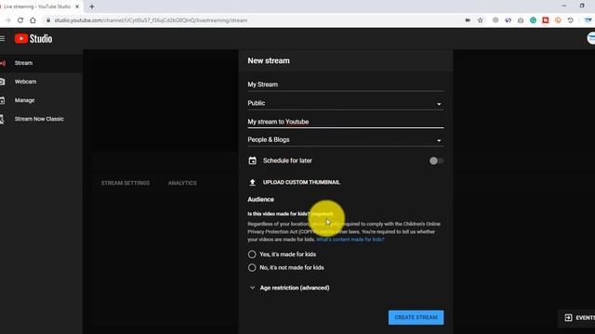Select Yes, it's made for kids
Viewport: 595px width, 334px height.
point(252,254)
